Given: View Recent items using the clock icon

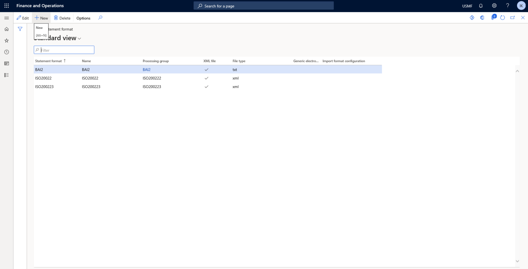Looking at the screenshot, I should tap(6, 52).
